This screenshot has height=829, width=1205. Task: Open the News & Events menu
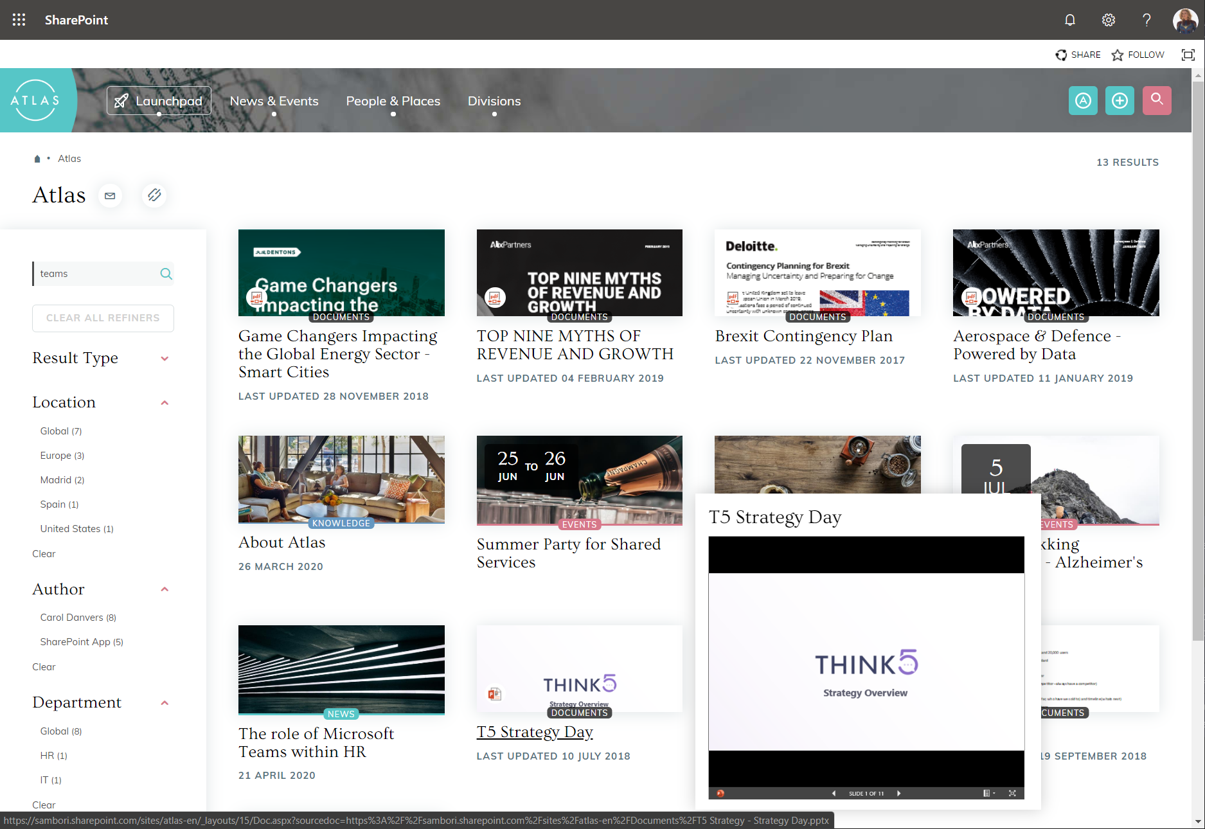[x=274, y=101]
